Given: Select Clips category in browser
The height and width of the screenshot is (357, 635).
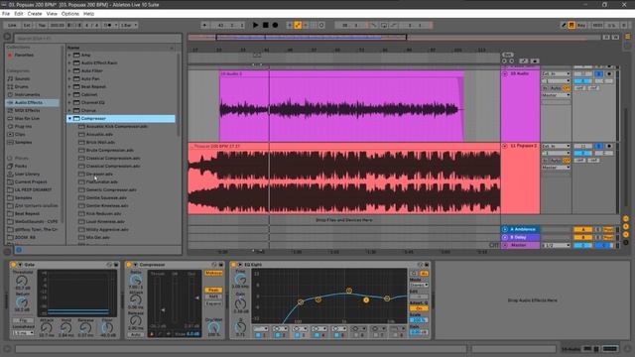Looking at the screenshot, I should pyautogui.click(x=20, y=135).
